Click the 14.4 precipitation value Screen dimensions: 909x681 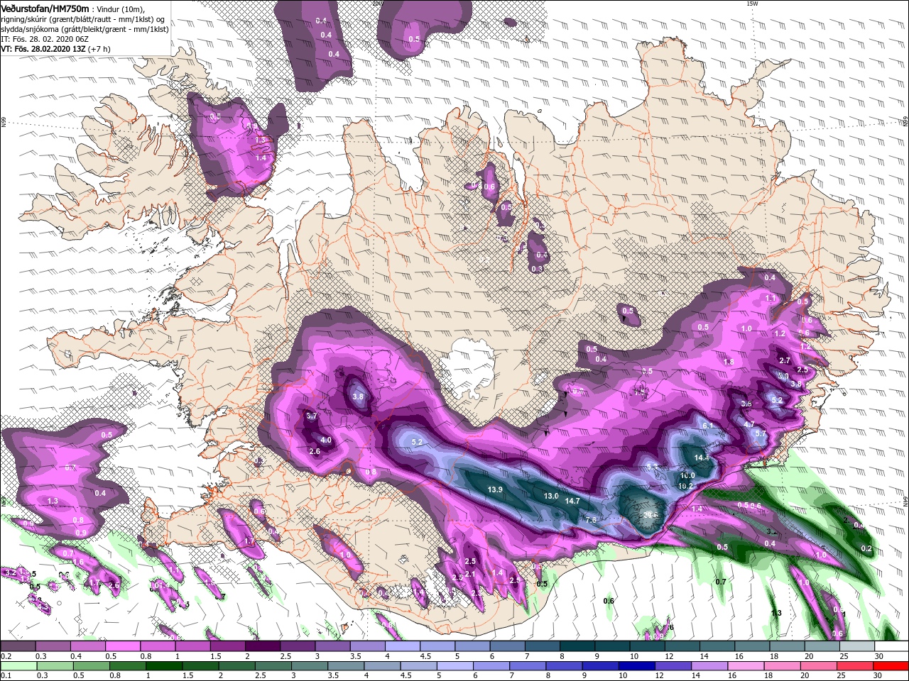[702, 458]
